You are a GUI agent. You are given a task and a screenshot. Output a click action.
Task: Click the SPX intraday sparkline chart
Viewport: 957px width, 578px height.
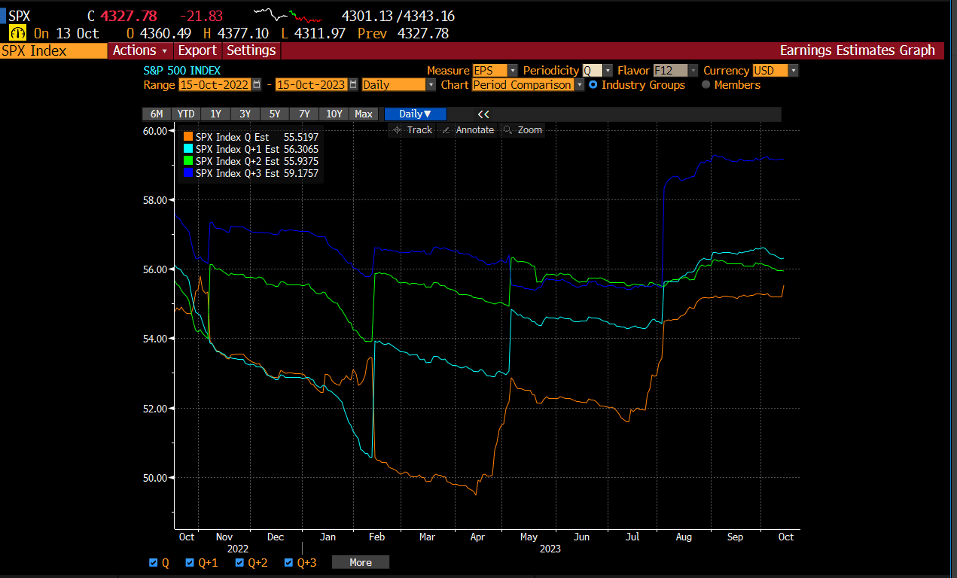pyautogui.click(x=288, y=15)
